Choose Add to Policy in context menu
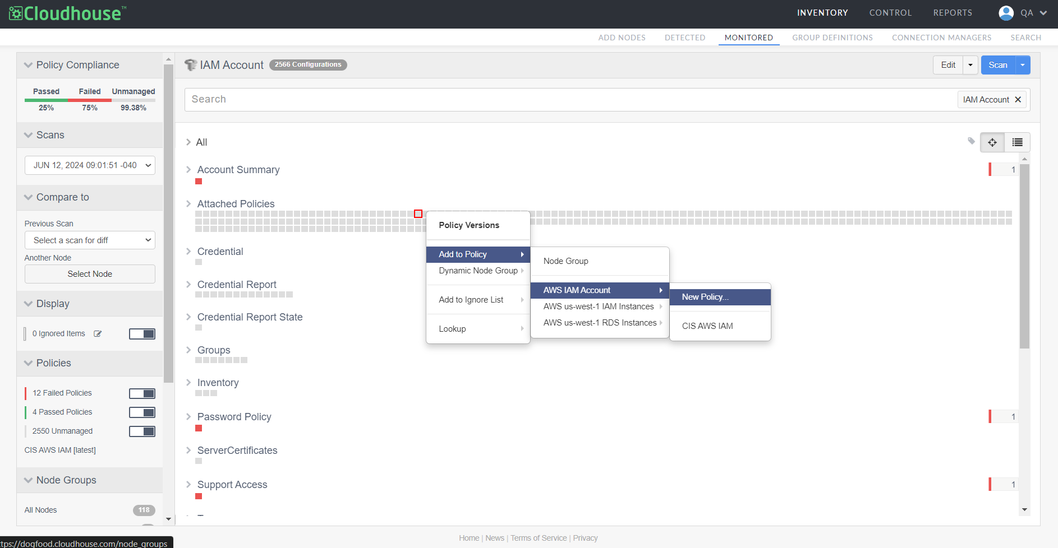1058x548 pixels. (x=478, y=254)
